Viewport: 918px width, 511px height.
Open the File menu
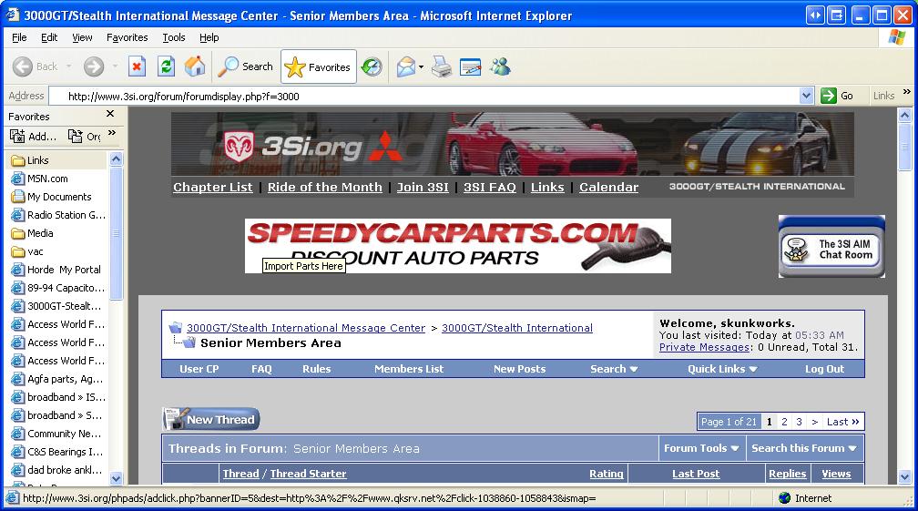tap(19, 37)
